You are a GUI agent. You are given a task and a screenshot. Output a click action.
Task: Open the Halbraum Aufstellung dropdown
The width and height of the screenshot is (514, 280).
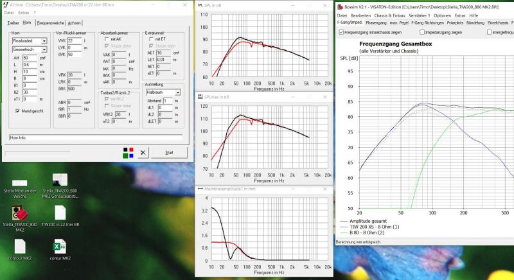click(177, 92)
